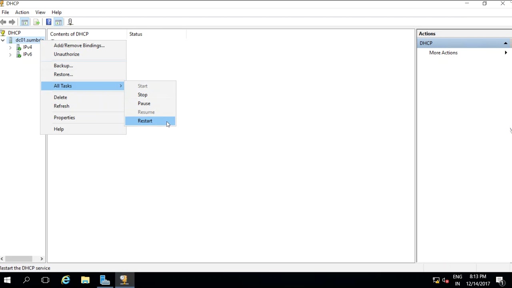
Task: Click More Actions in Actions pane
Action: click(x=443, y=53)
